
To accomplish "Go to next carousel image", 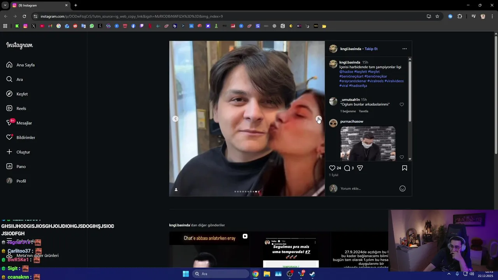I will click(318, 119).
